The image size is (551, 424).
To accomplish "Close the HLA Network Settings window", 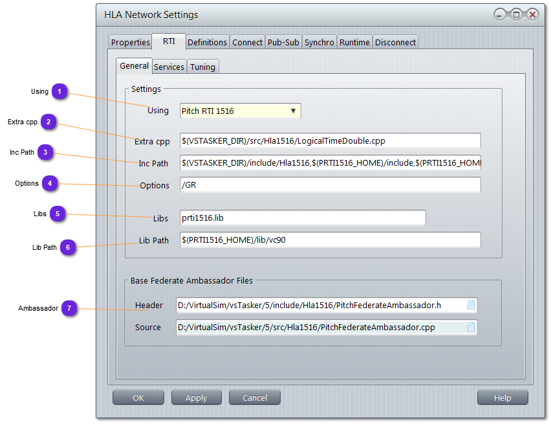I will tap(532, 14).
